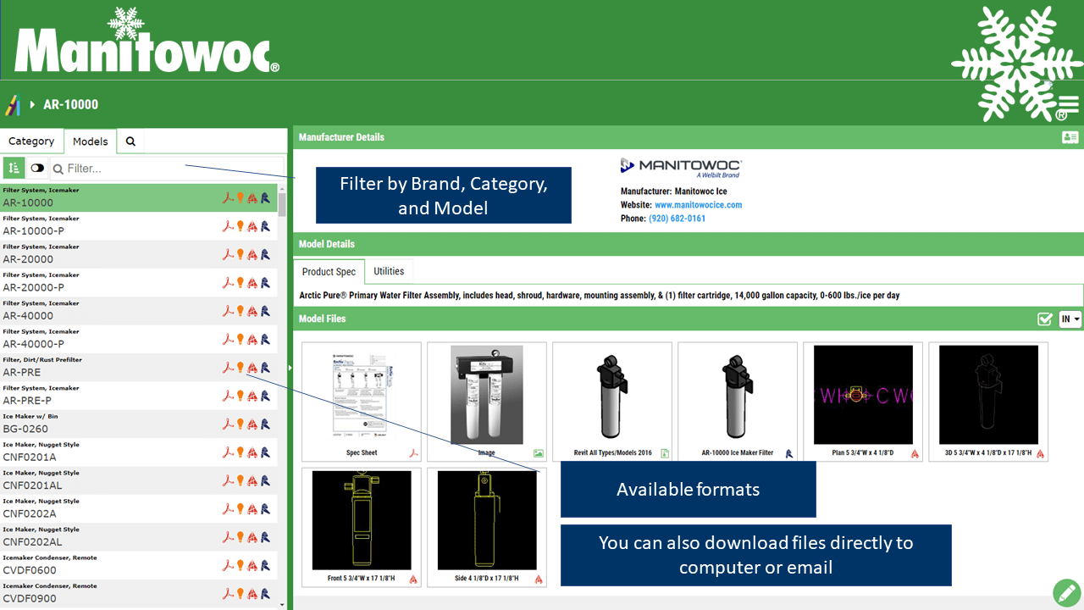This screenshot has width=1084, height=610.
Task: Click the Revit icon on the AR-PRE row
Action: (x=265, y=368)
